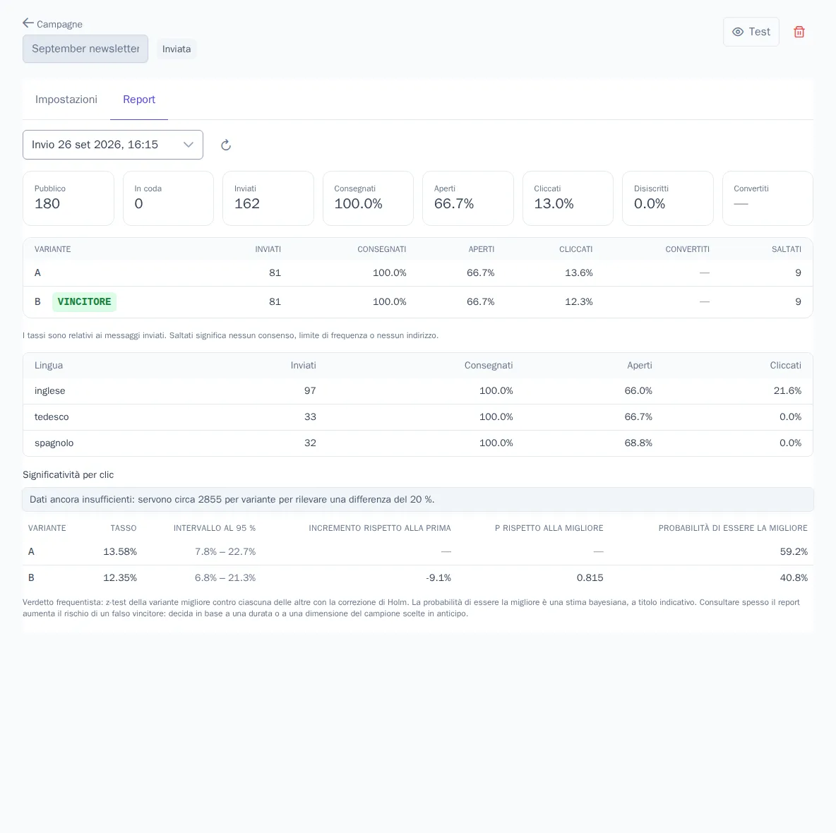Edit the September newsletter name field
Viewport: 836px width, 833px height.
[x=85, y=49]
